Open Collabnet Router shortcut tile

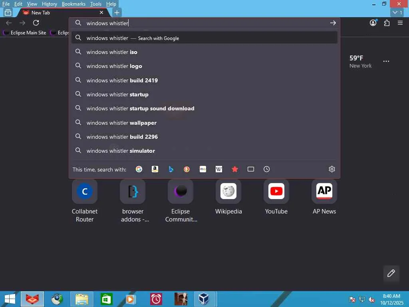(85, 201)
